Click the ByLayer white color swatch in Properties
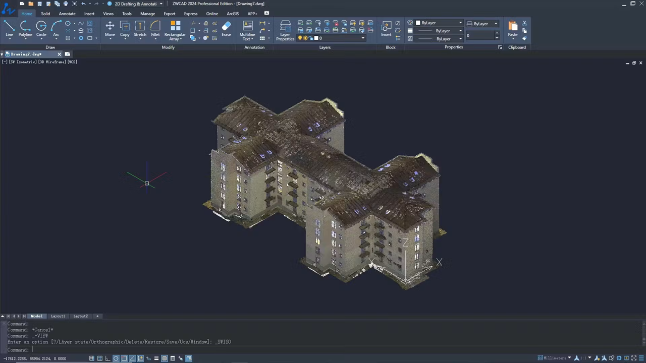Viewport: 646px width, 363px height. click(418, 23)
